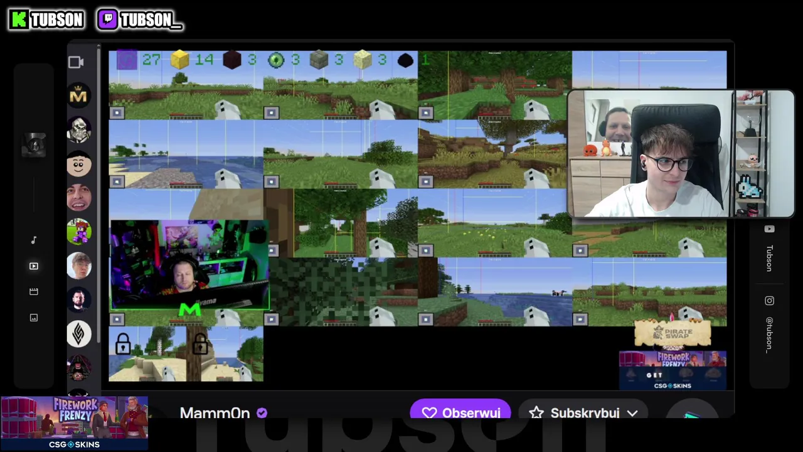Click the square icon on dark leaves tile

click(271, 320)
